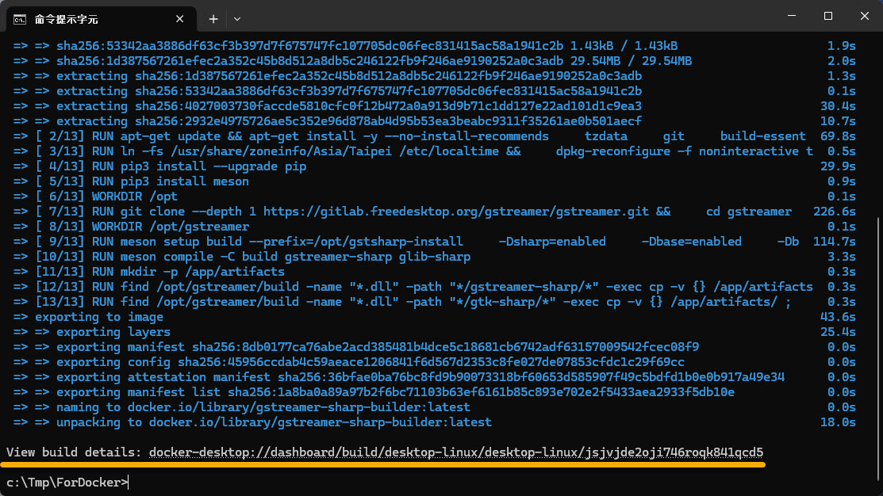Click the vertical scrollbar thumb

(877, 349)
